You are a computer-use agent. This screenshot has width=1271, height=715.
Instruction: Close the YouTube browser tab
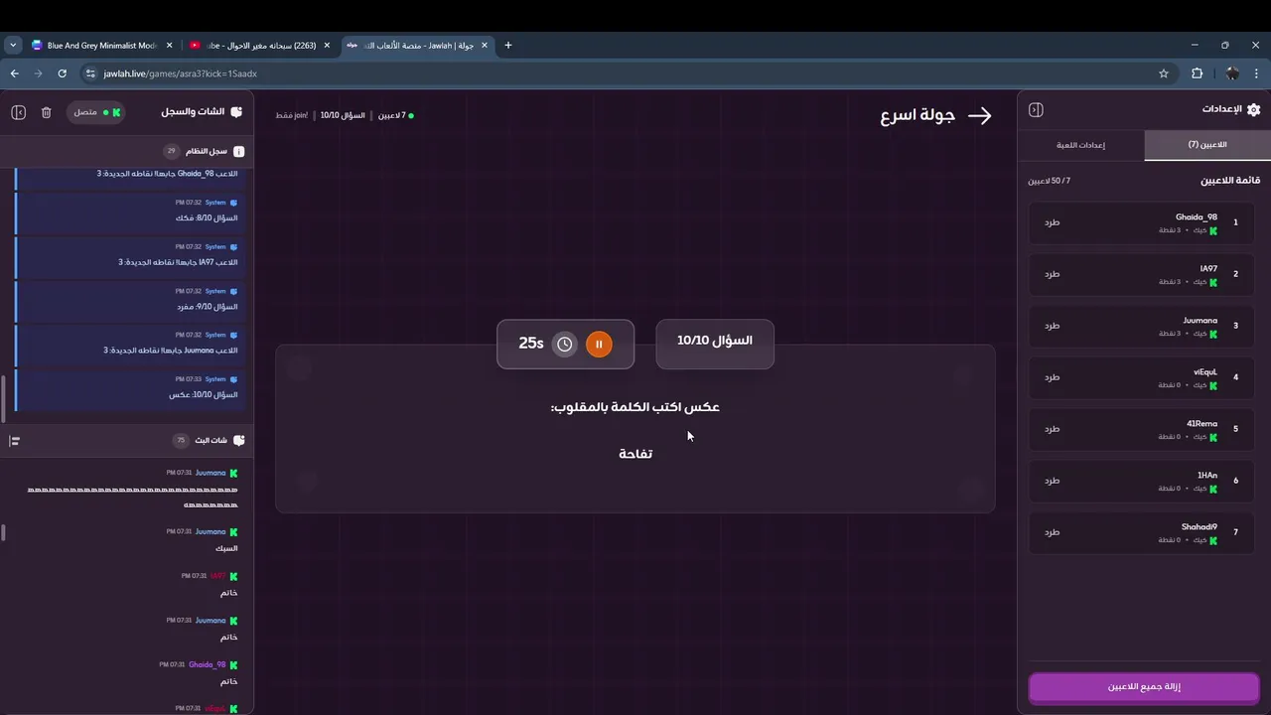click(x=327, y=45)
